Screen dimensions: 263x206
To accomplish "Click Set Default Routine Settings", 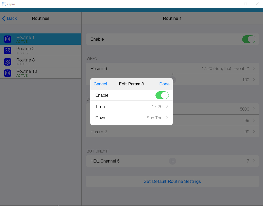I will [172, 181].
